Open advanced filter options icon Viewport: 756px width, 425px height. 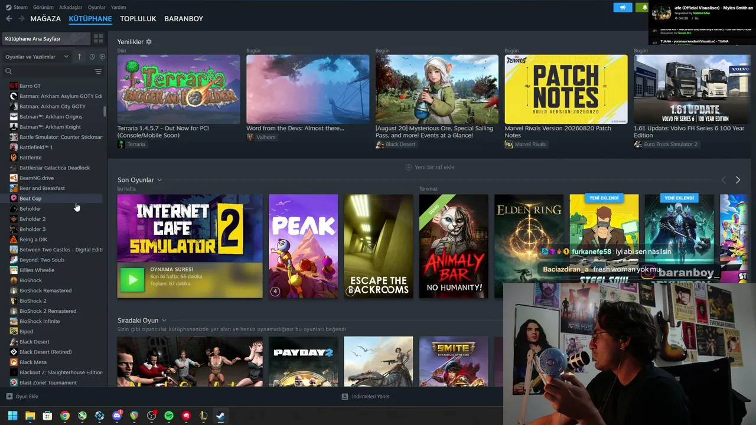tap(98, 71)
